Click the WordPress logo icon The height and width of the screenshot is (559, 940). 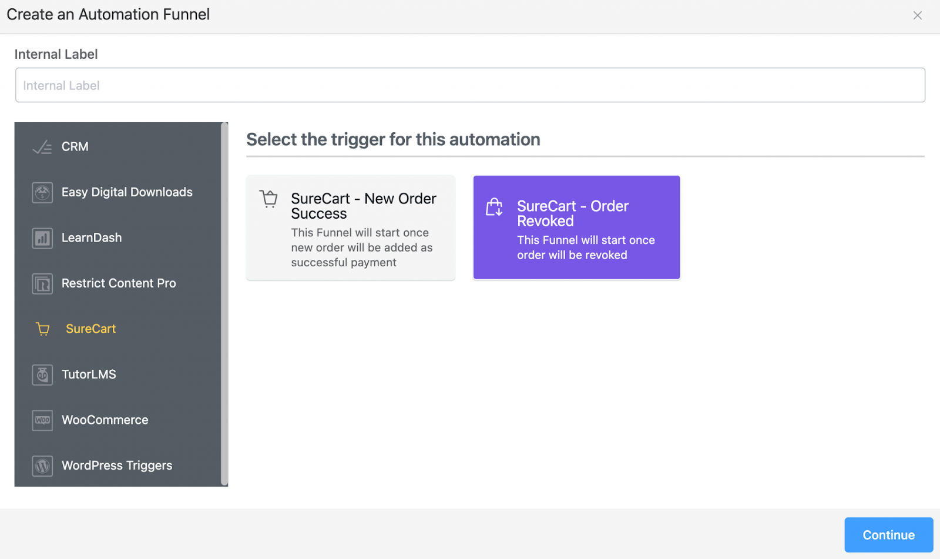pyautogui.click(x=42, y=466)
